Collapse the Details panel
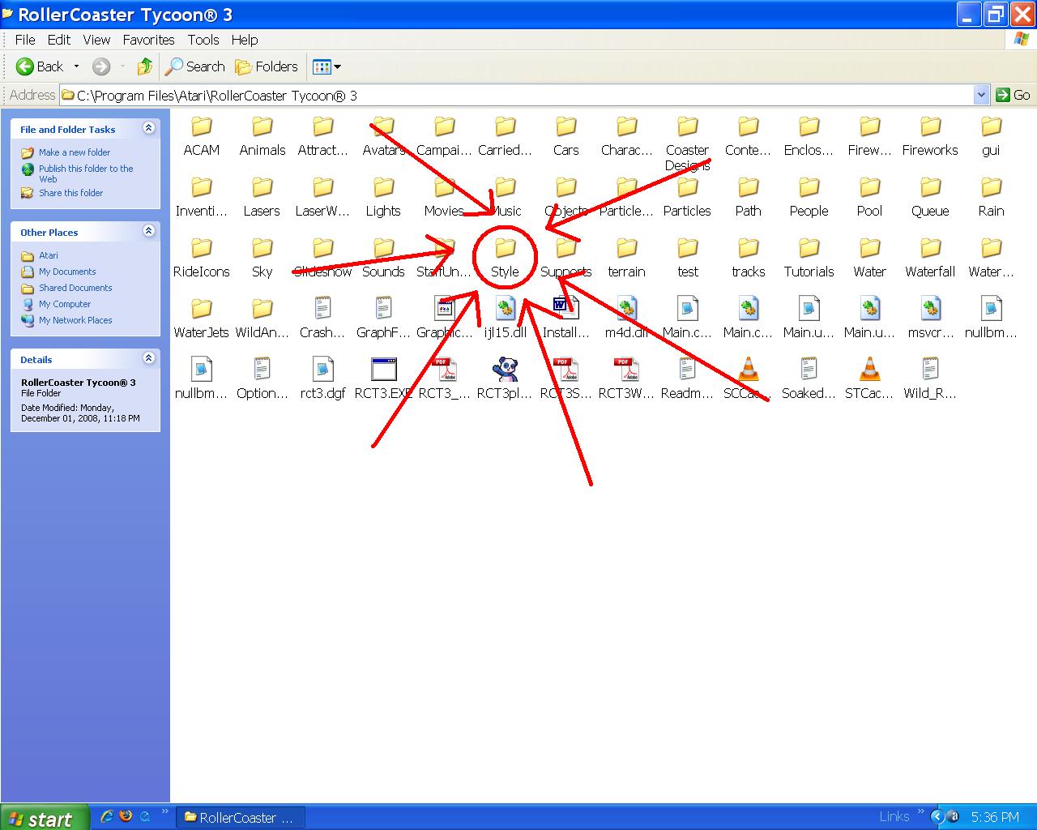This screenshot has height=830, width=1037. click(148, 358)
